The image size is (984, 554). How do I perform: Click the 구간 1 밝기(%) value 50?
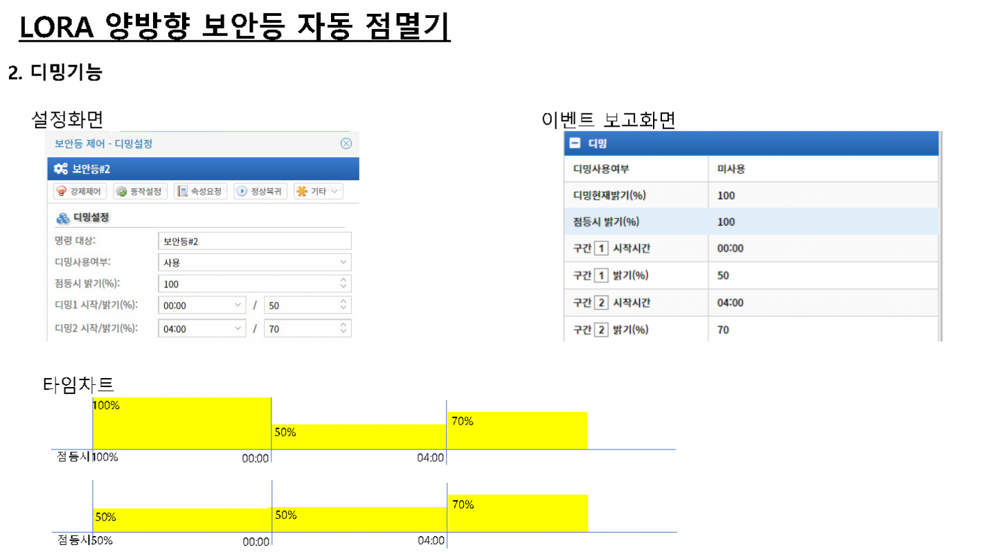(723, 276)
